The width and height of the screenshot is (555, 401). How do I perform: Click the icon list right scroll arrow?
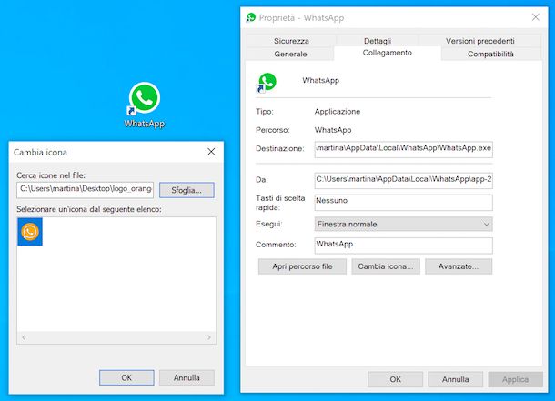point(209,337)
